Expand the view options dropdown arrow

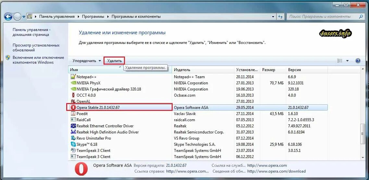(x=347, y=61)
